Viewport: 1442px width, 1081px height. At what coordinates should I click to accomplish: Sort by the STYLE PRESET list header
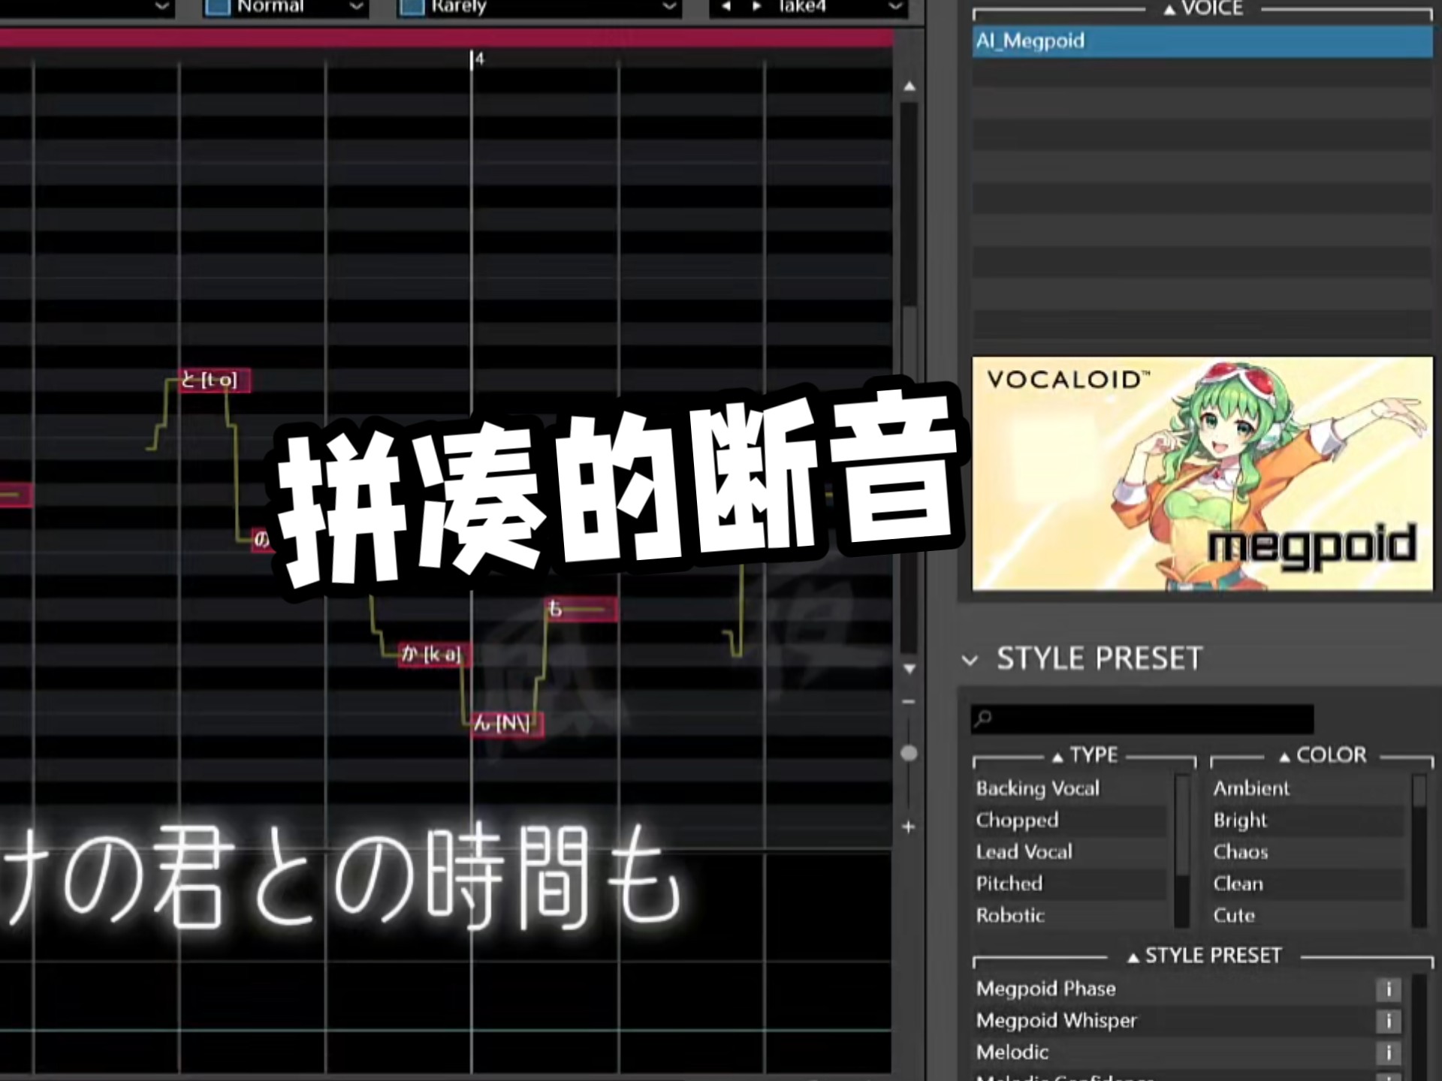coord(1205,956)
